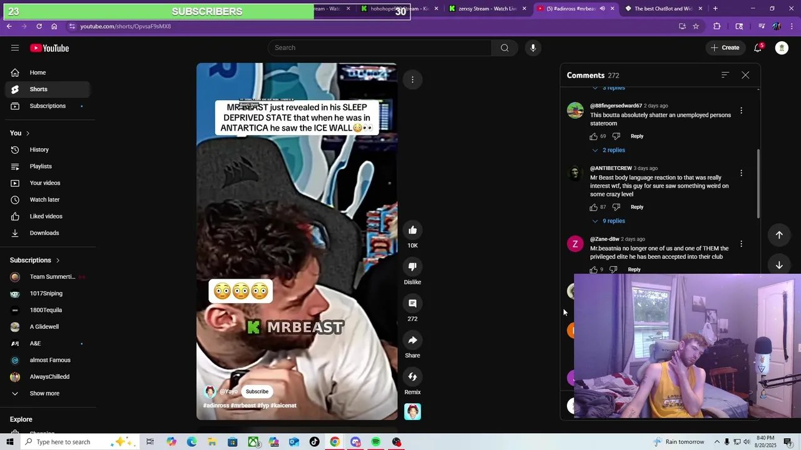Open a new browser tab
Viewport: 801px width, 450px height.
715,9
